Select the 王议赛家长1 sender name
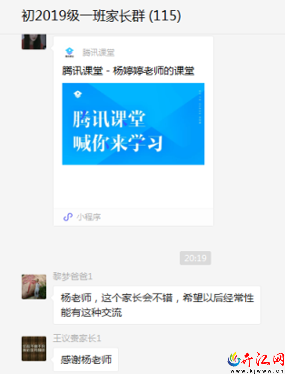The image size is (285, 374). [77, 338]
